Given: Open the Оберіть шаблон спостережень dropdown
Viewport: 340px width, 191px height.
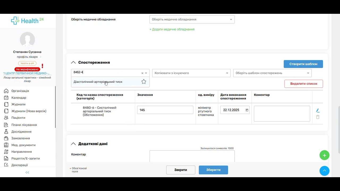Looking at the screenshot, I should point(272,73).
